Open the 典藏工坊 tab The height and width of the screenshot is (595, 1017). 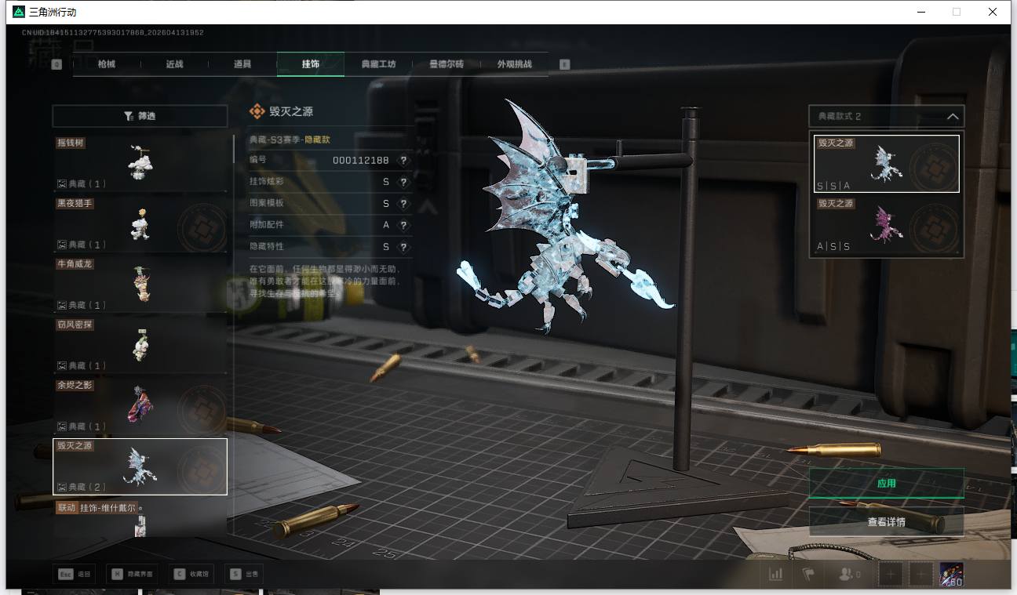(x=378, y=64)
